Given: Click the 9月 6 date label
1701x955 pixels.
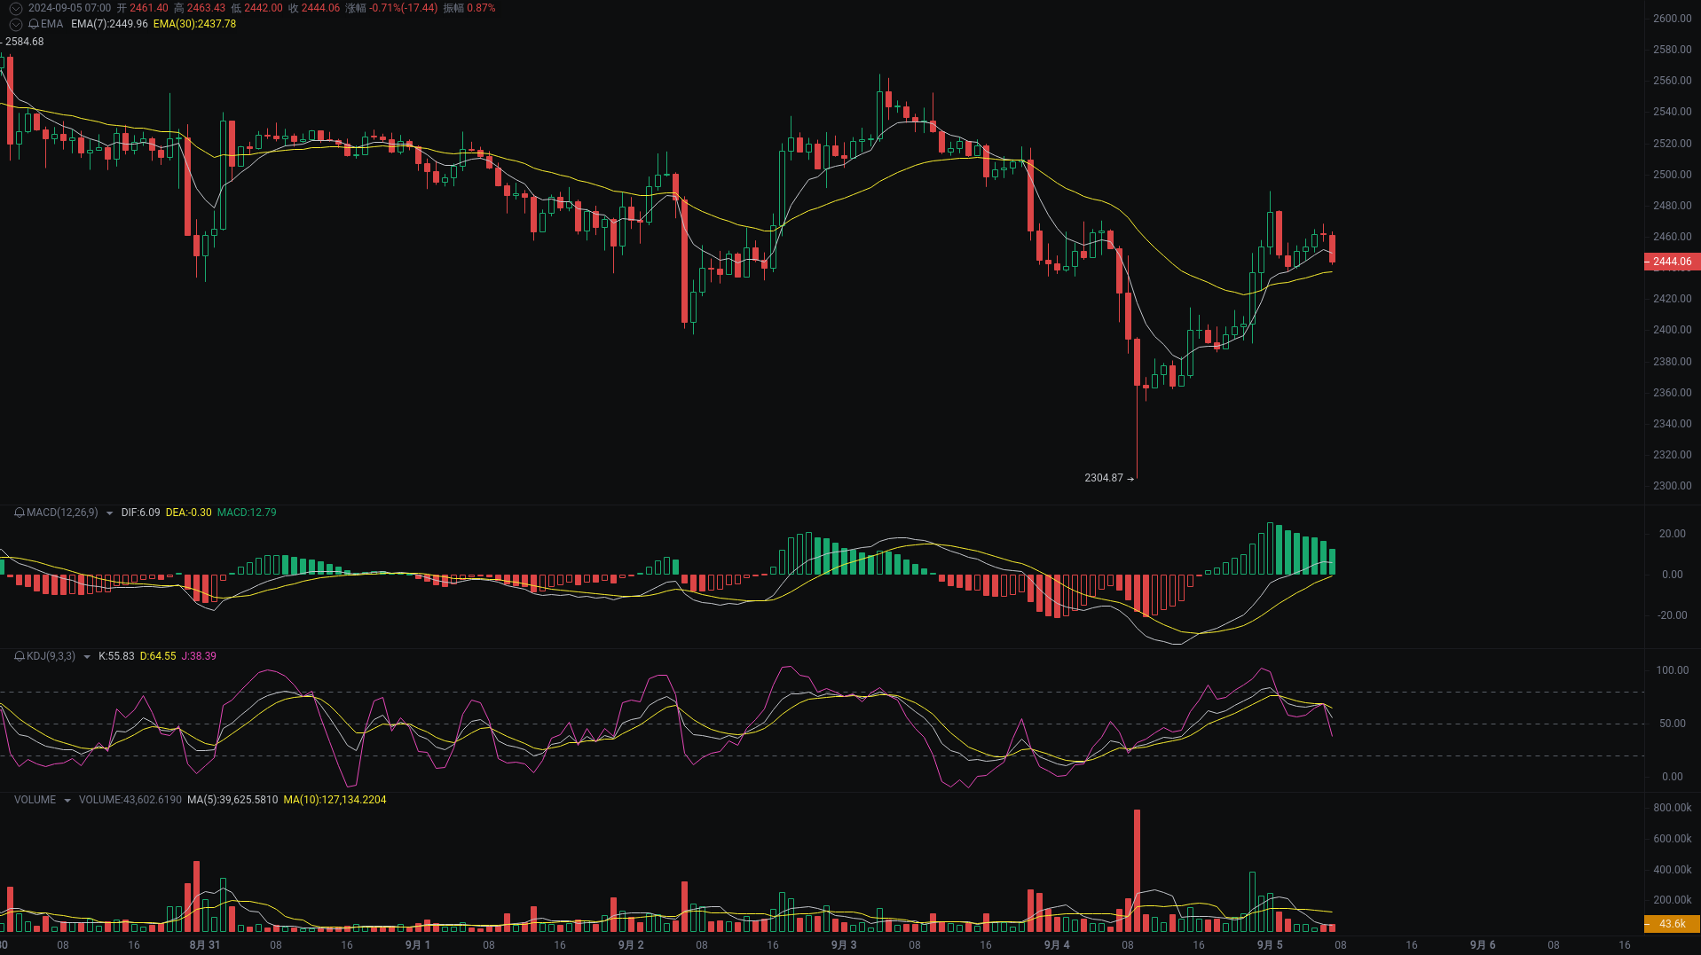Looking at the screenshot, I should [1483, 945].
